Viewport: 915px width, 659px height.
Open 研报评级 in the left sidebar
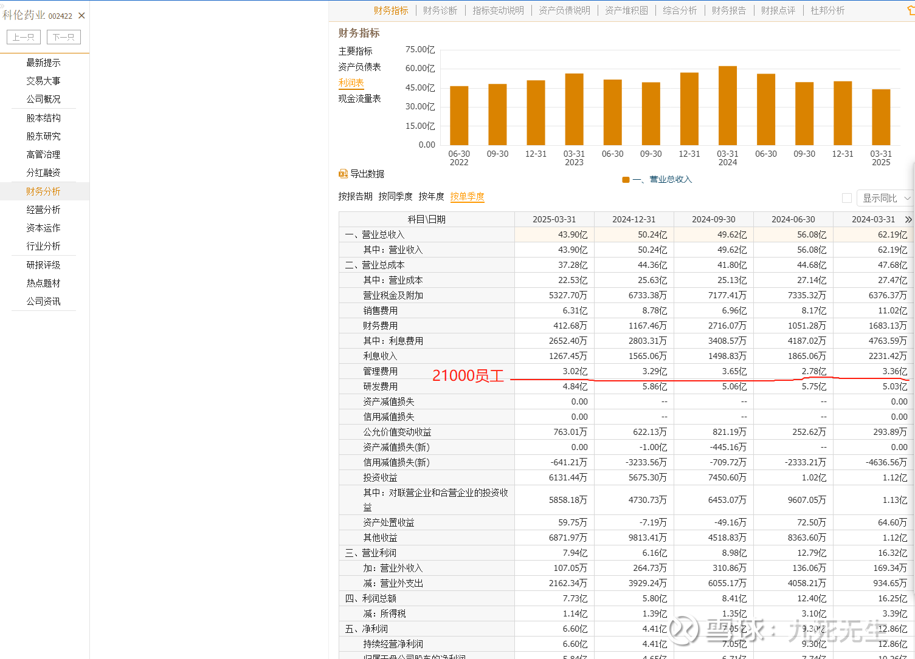(43, 265)
